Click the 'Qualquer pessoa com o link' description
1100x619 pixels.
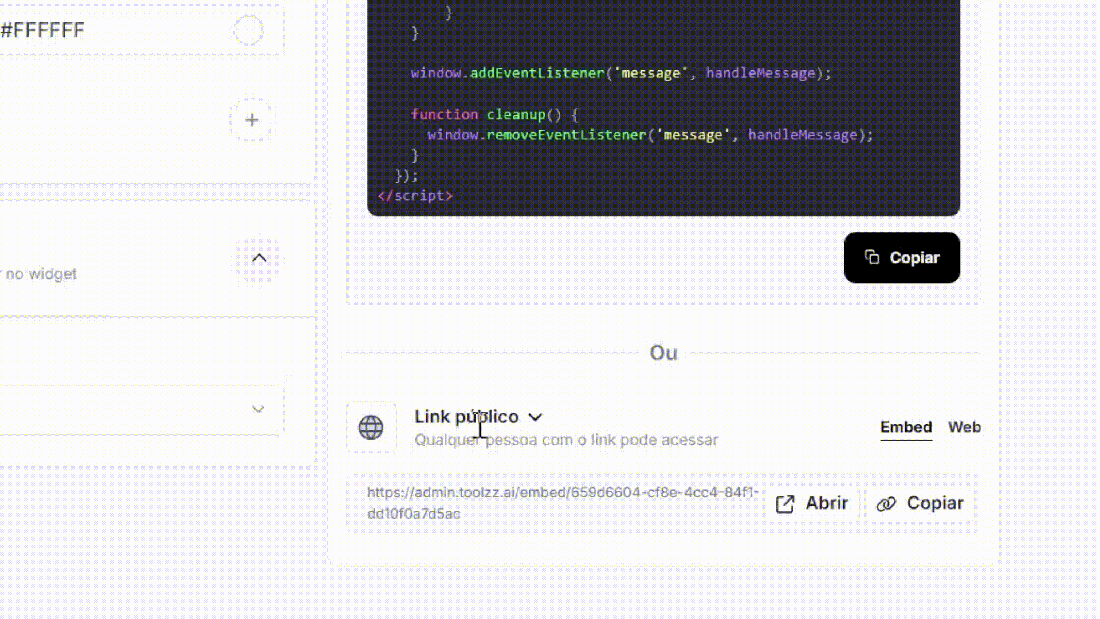coord(566,440)
